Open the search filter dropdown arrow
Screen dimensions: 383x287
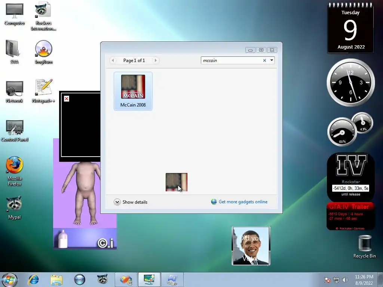[x=272, y=60]
